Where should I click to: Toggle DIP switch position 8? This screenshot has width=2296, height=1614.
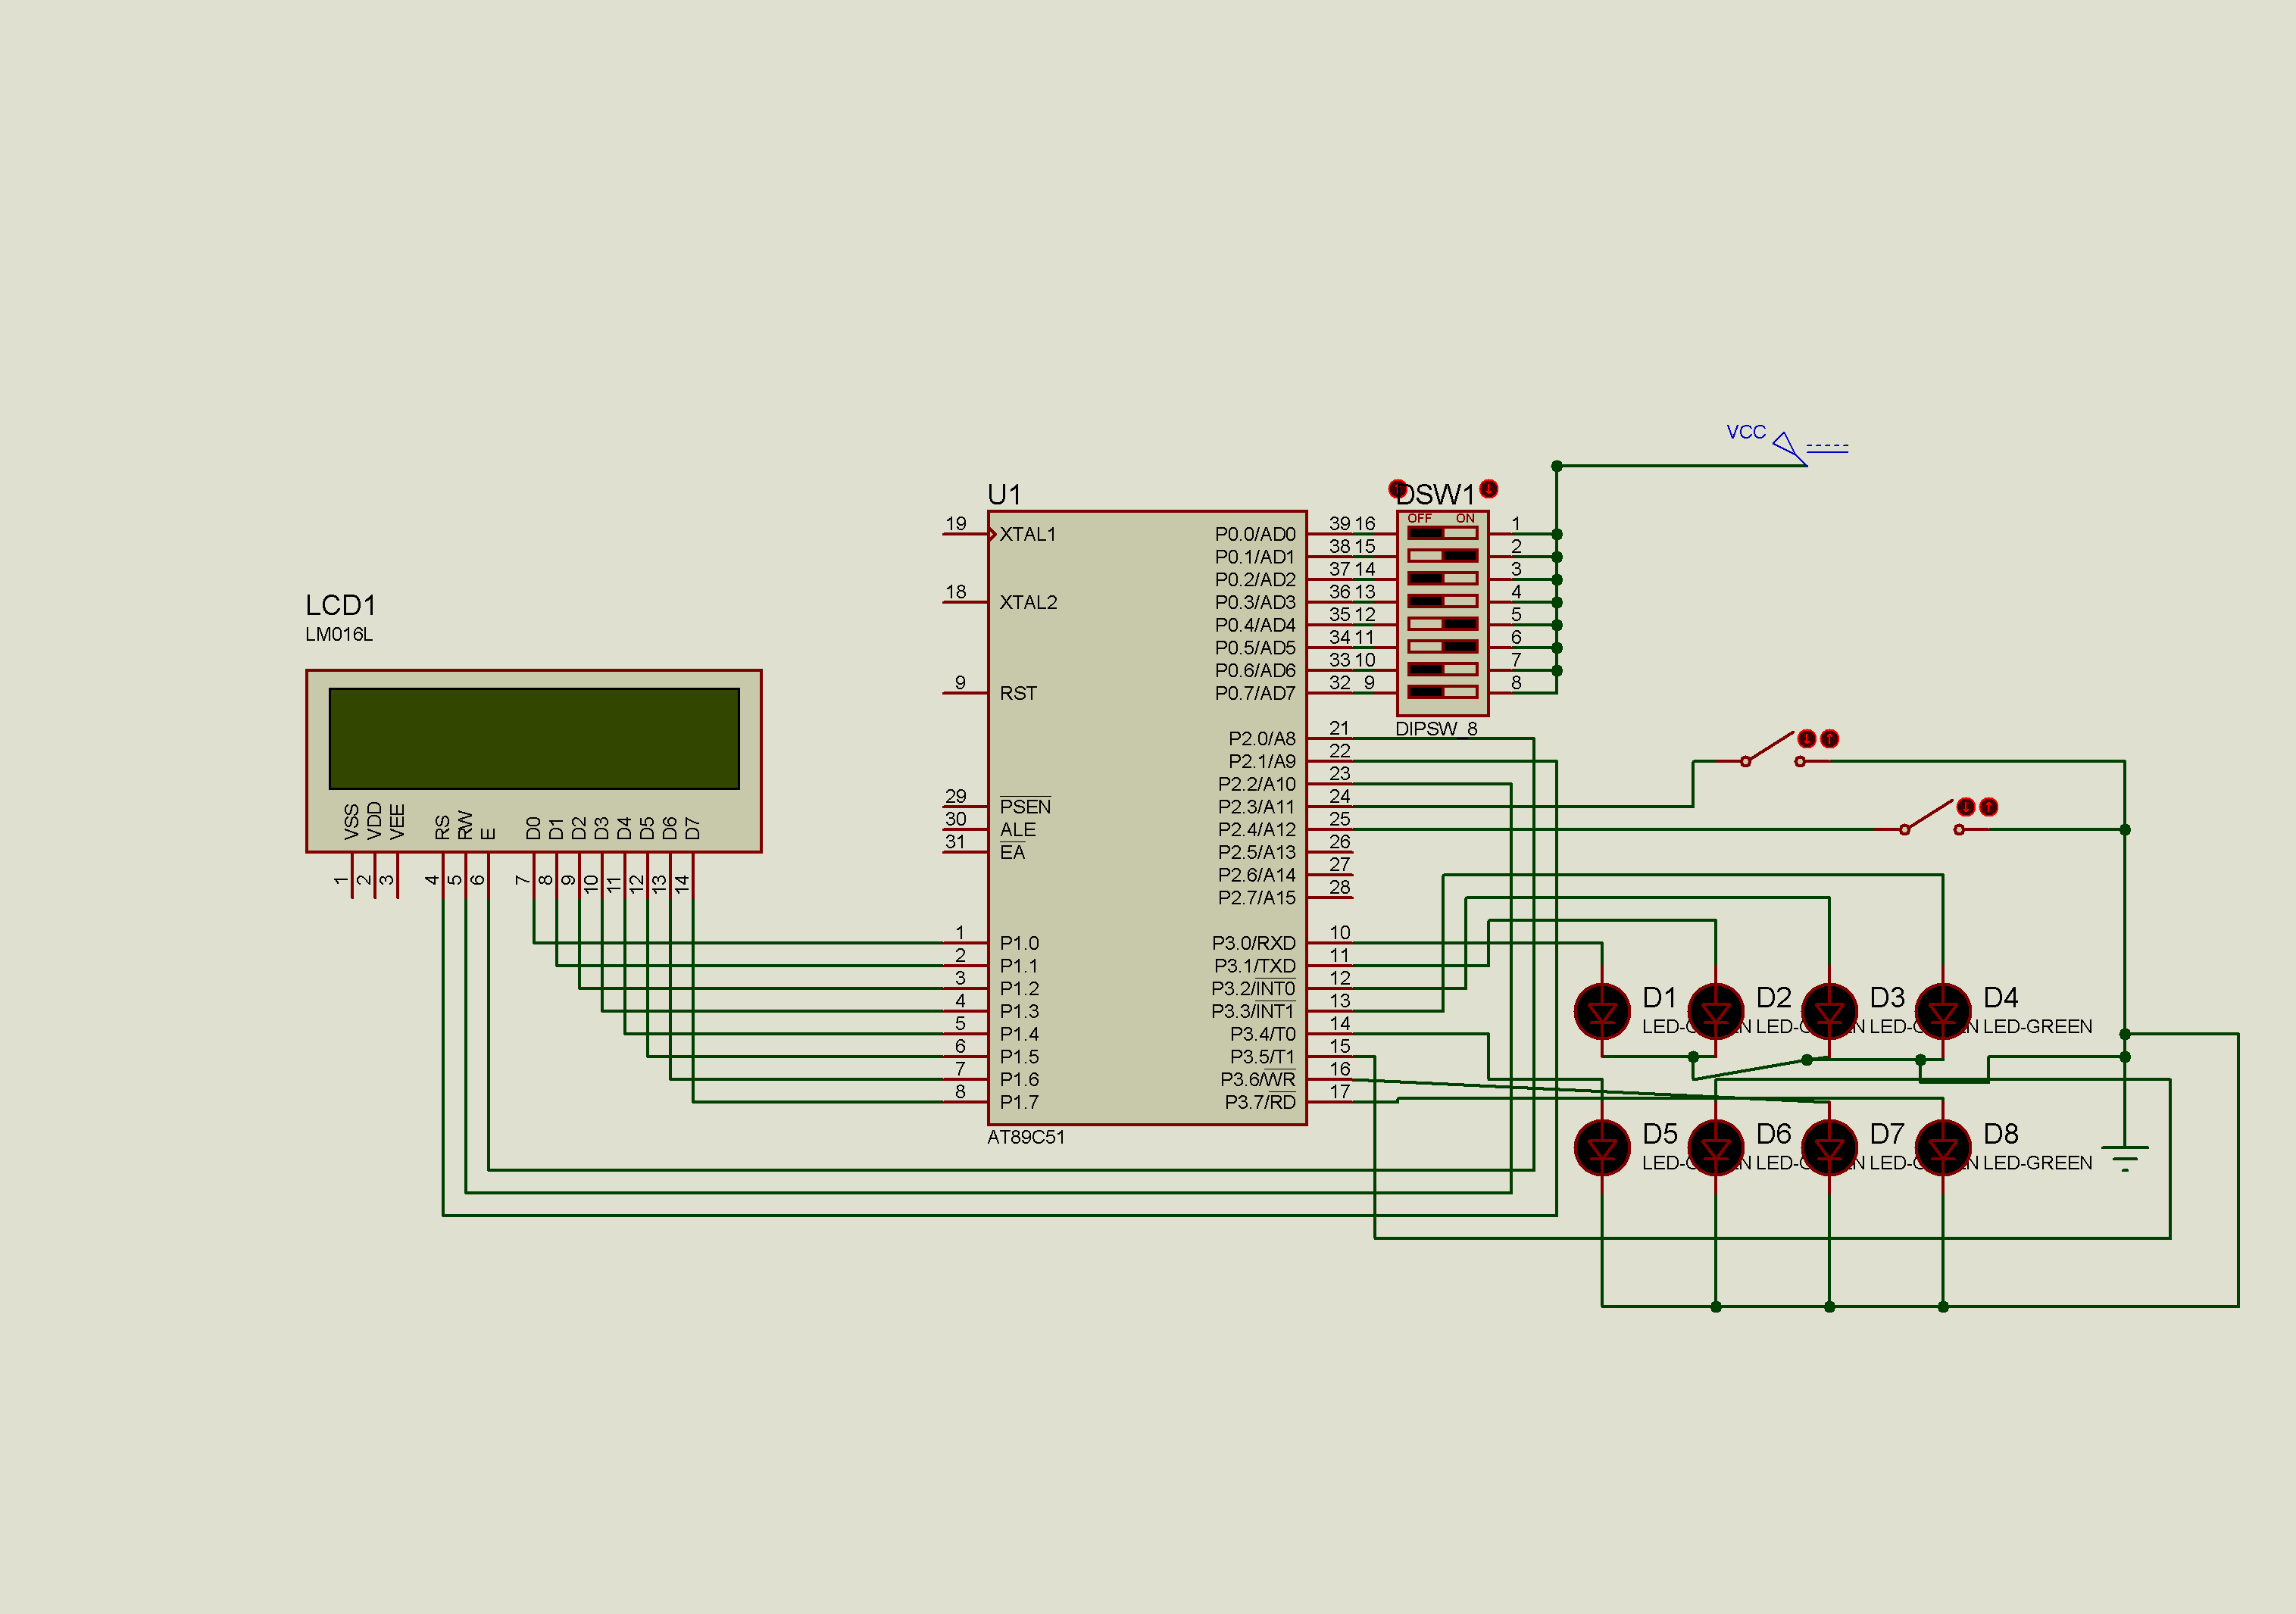point(1442,692)
